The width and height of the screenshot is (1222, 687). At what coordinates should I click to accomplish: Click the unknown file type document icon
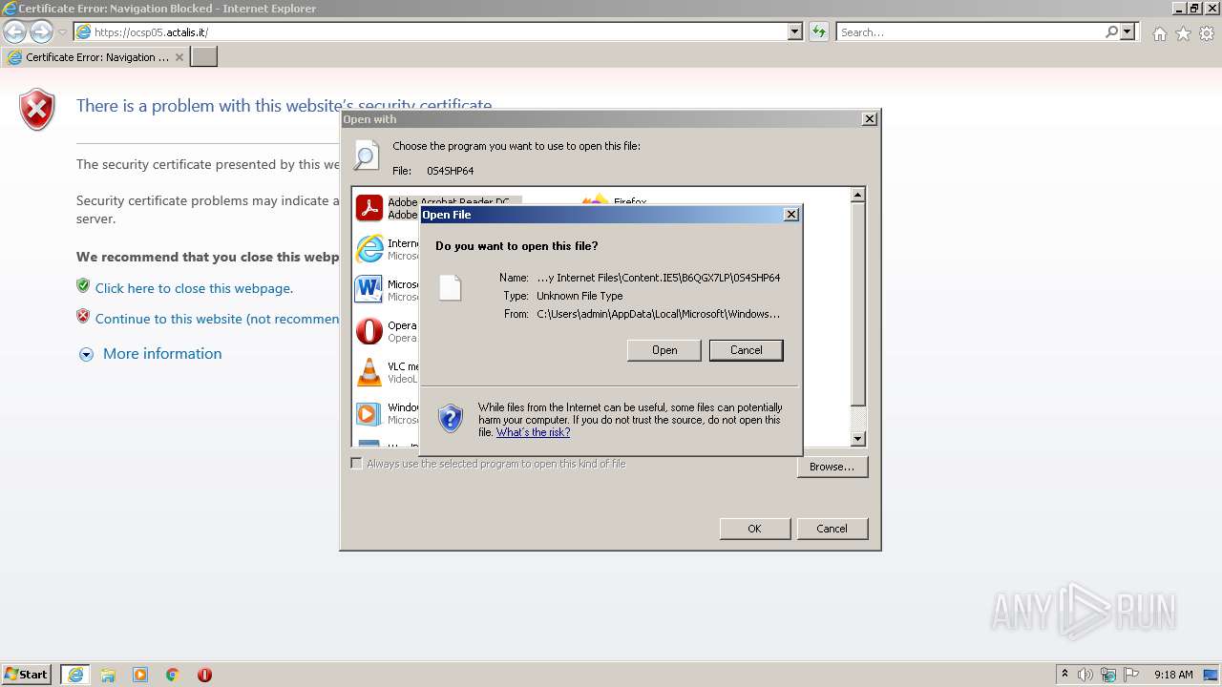450,287
